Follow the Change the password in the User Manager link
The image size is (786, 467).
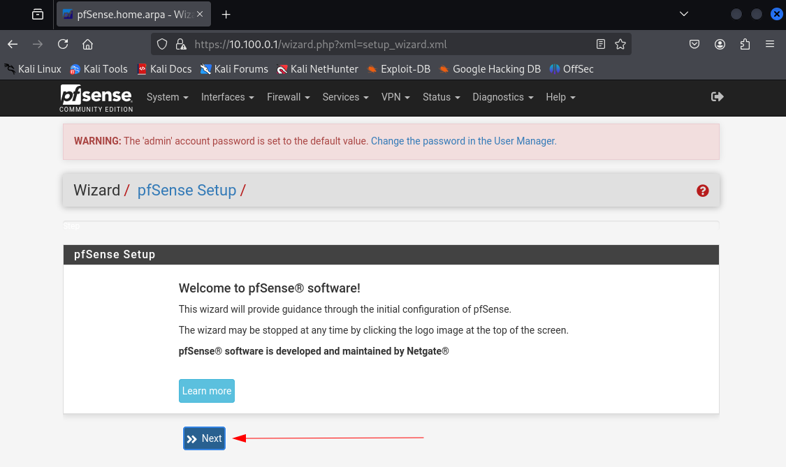coord(464,141)
